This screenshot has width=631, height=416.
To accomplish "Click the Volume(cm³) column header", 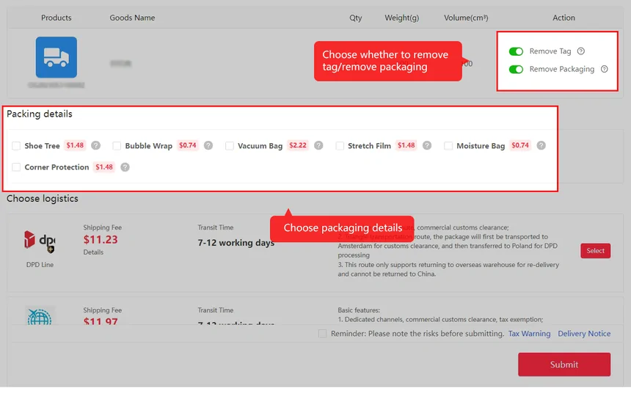I will [466, 18].
